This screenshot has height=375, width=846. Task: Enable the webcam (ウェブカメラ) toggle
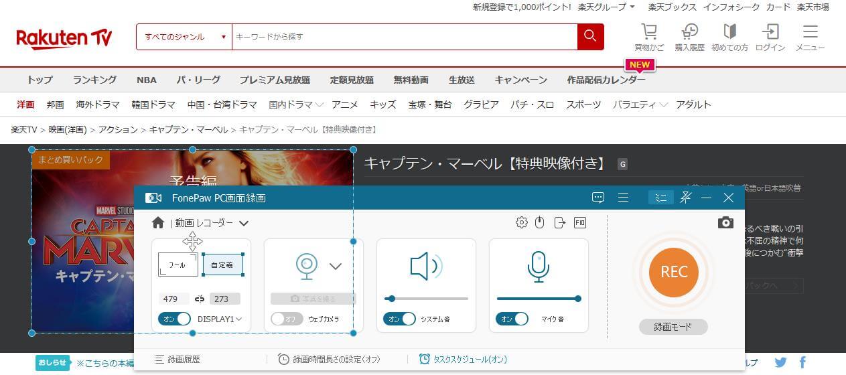click(x=287, y=319)
